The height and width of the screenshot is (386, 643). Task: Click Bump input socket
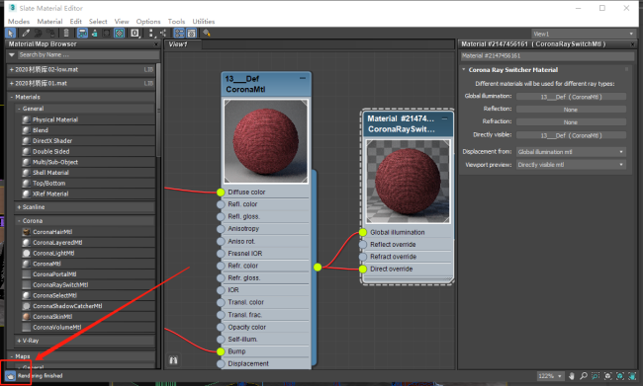(221, 351)
